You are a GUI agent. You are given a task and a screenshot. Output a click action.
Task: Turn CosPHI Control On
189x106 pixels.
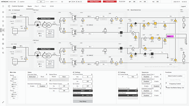(x=78, y=81)
